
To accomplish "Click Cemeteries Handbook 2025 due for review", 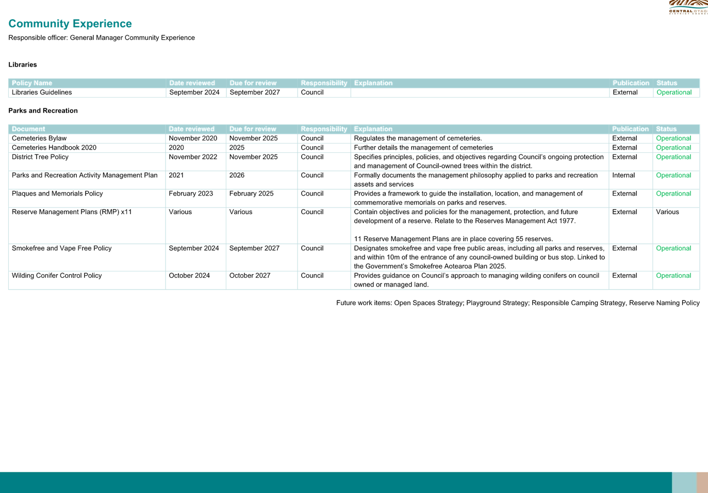I will pos(237,148).
